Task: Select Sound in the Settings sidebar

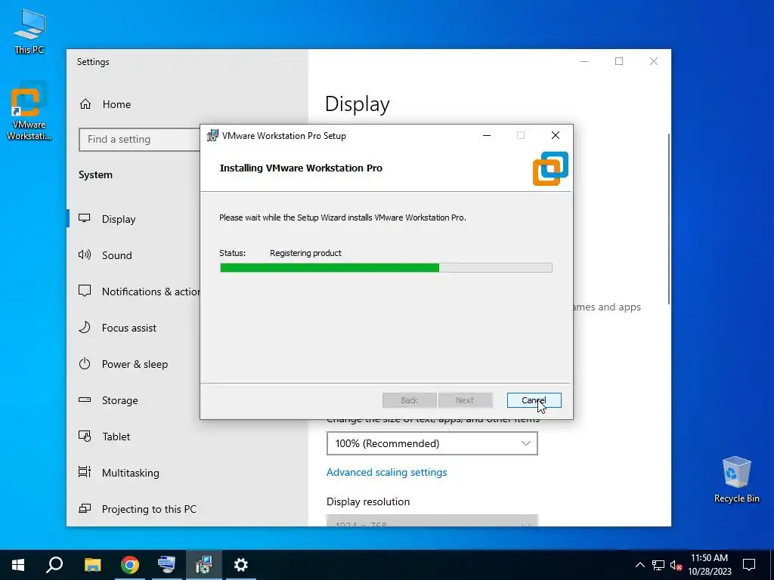Action: 117,255
